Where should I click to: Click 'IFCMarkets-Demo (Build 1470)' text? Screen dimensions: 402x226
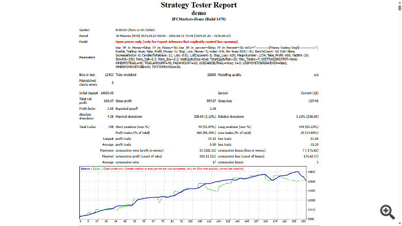[x=199, y=19]
